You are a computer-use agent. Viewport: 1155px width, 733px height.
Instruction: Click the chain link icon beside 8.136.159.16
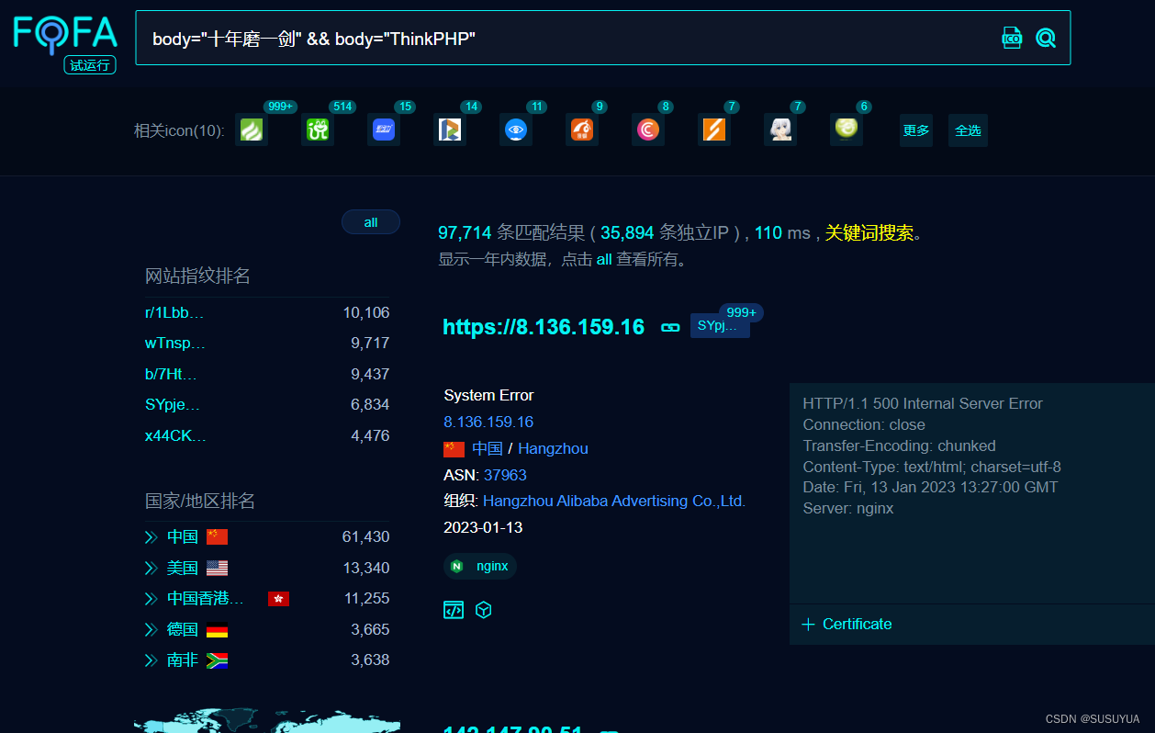[x=670, y=327]
